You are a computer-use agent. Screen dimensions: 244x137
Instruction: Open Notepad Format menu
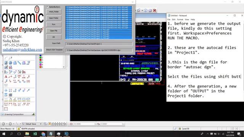tap(180, 19)
